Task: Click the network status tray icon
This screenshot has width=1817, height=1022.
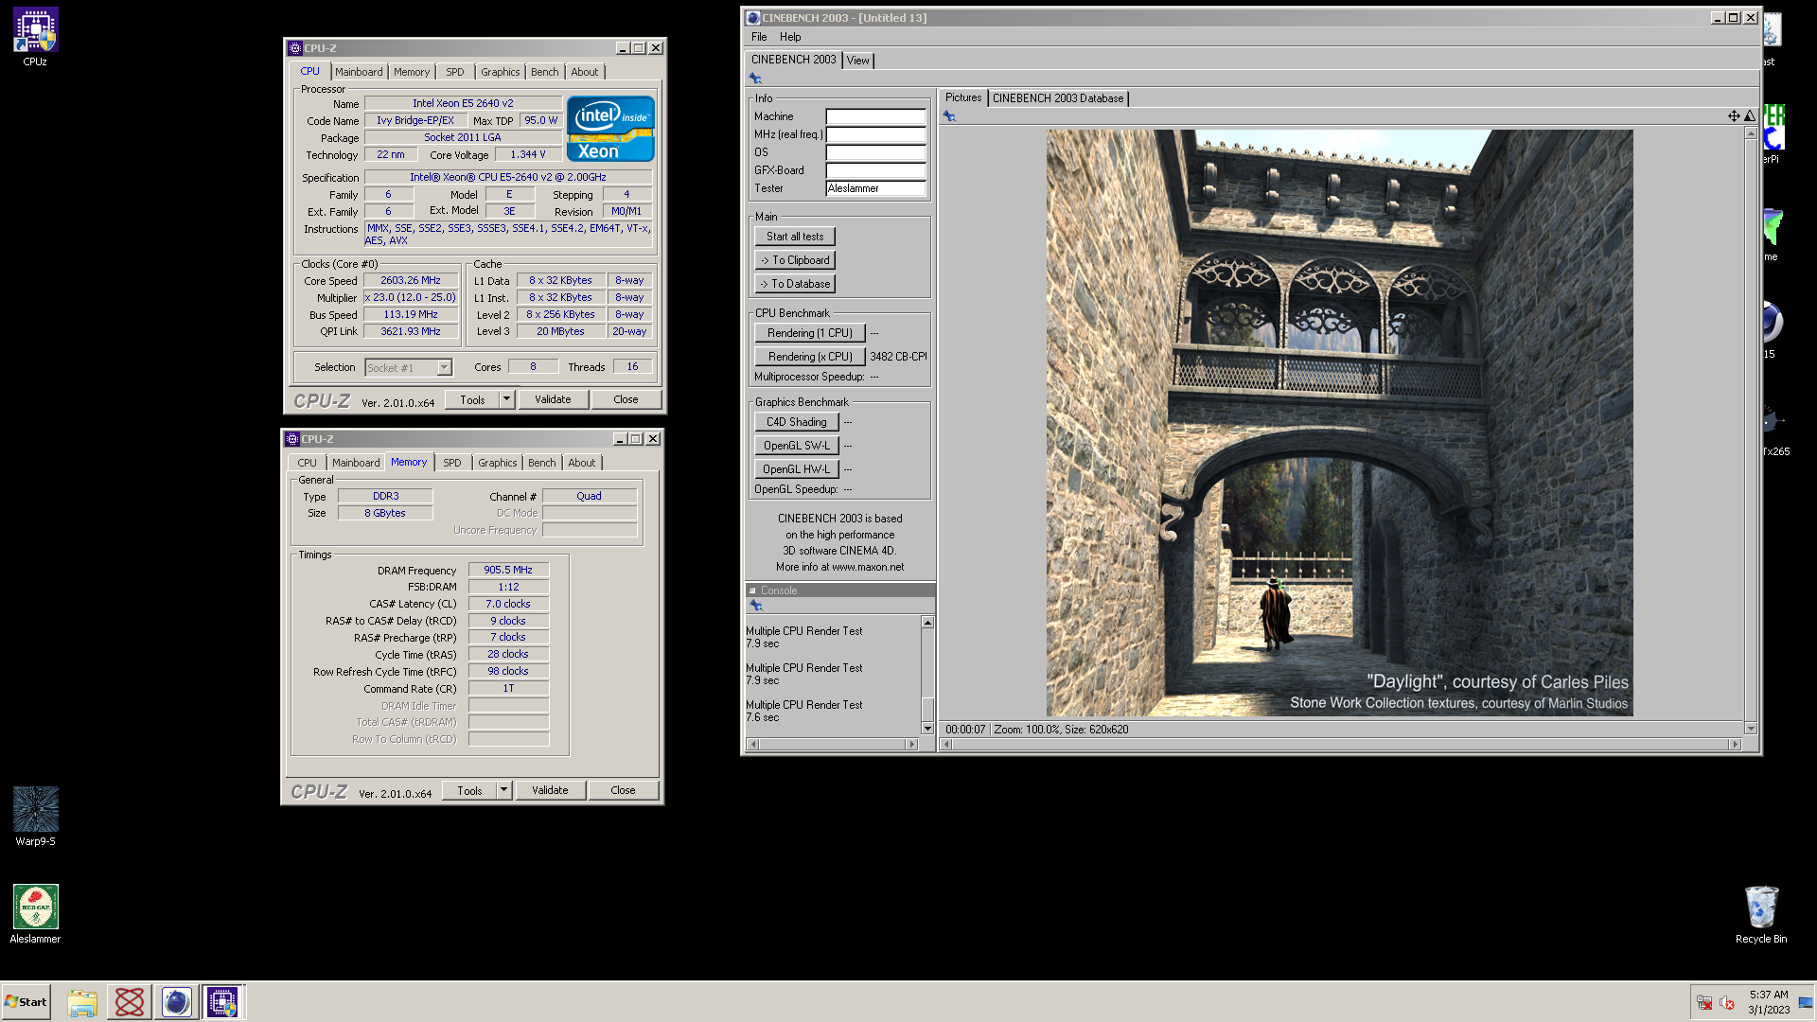Action: 1704,1003
